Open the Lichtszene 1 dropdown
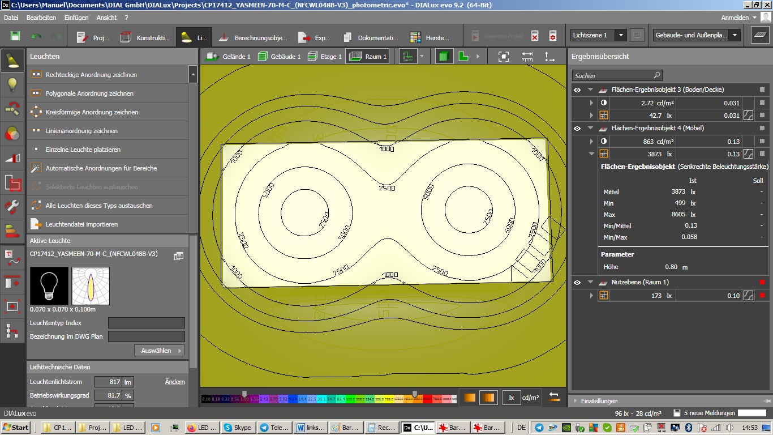Image resolution: width=773 pixels, height=435 pixels. [x=621, y=35]
